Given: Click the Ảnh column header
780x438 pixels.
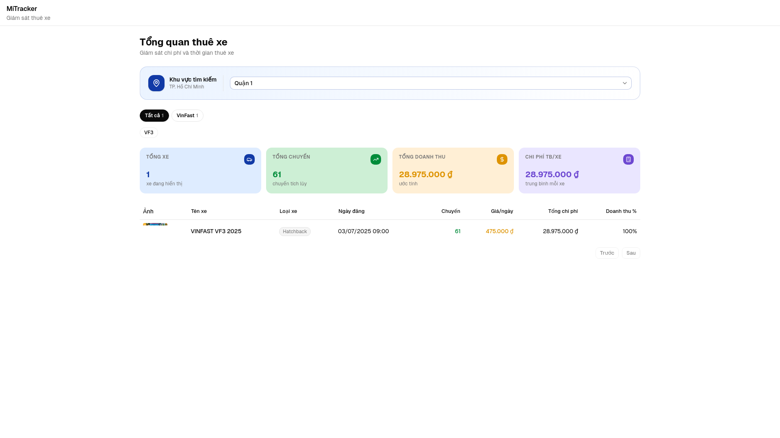Looking at the screenshot, I should (x=148, y=211).
